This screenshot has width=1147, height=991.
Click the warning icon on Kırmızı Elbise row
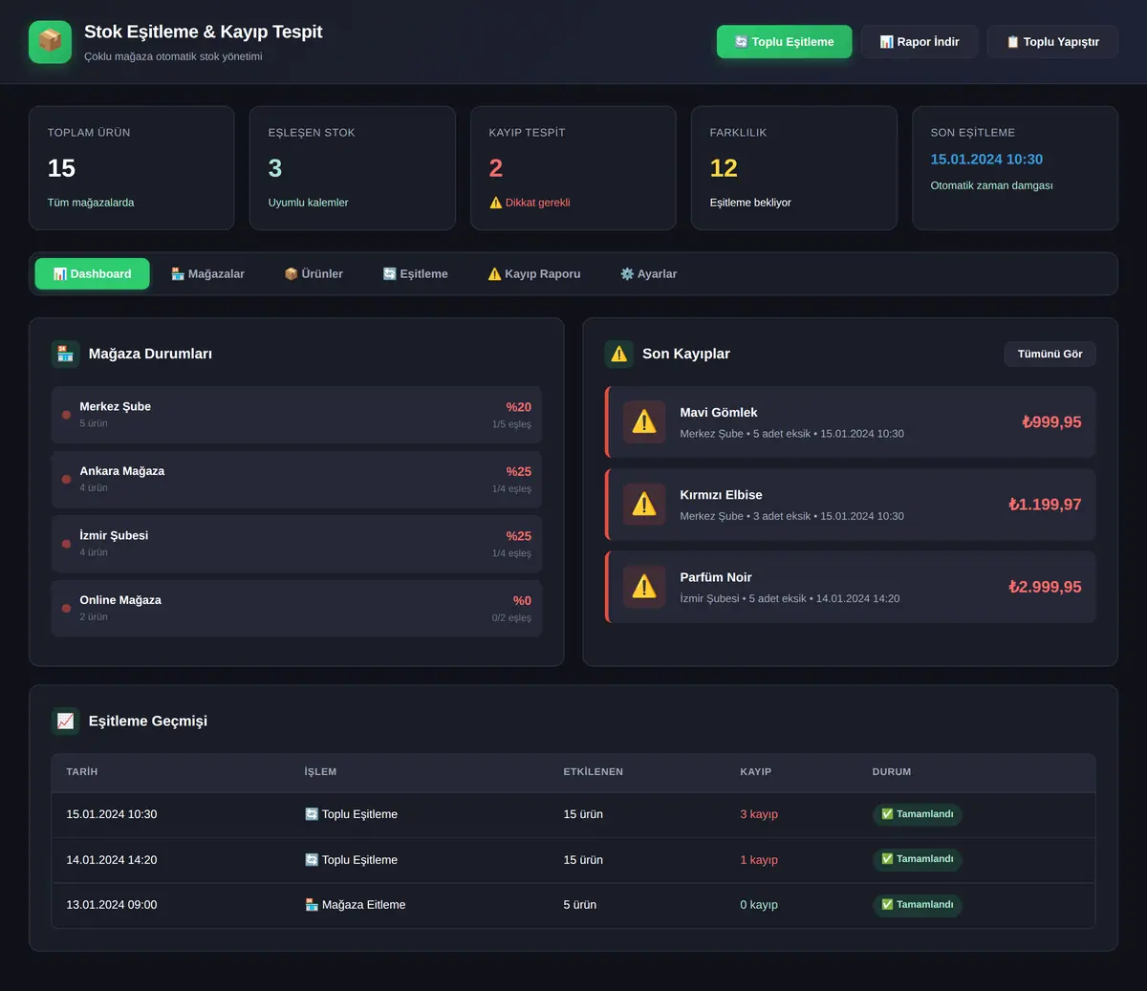(x=644, y=505)
